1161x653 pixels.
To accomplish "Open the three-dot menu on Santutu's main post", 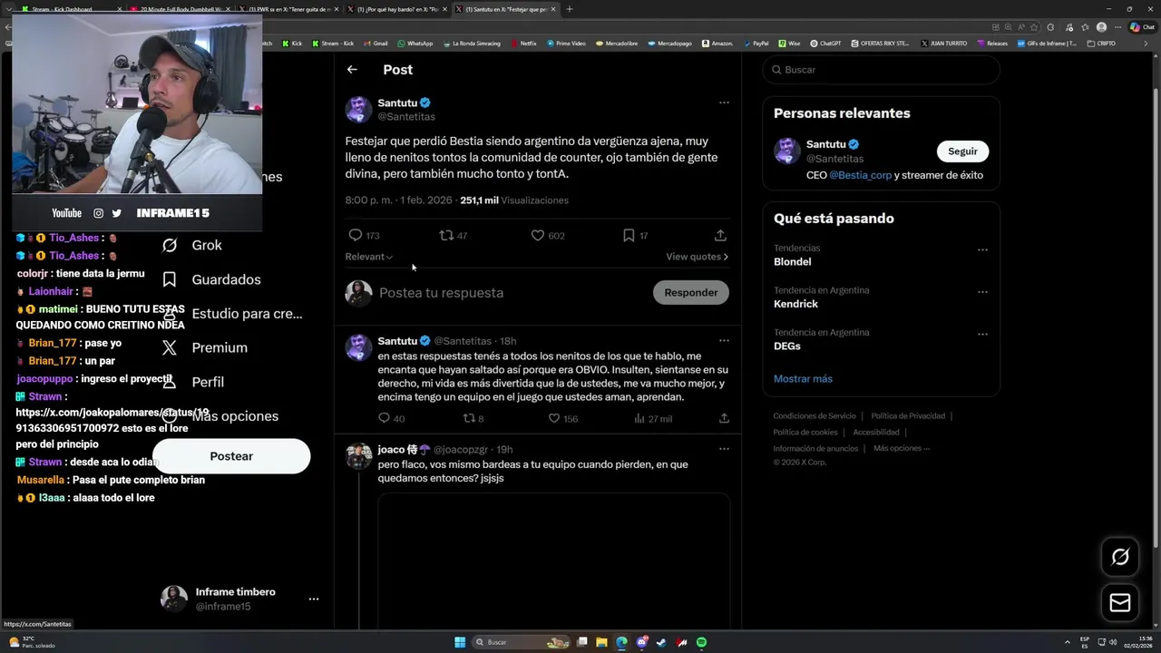I will pos(724,102).
